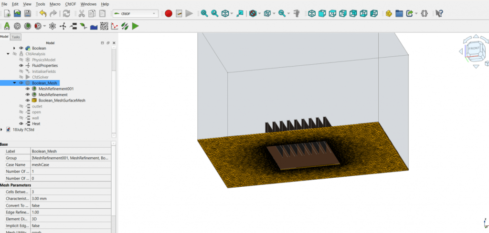Toggle visibility of the Heat boundary
Viewport: 489px width, 233px height.
tap(21, 124)
